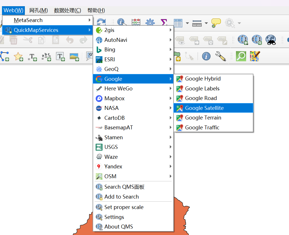Click the wrench tool icon
289x235 pixels.
click(220, 56)
